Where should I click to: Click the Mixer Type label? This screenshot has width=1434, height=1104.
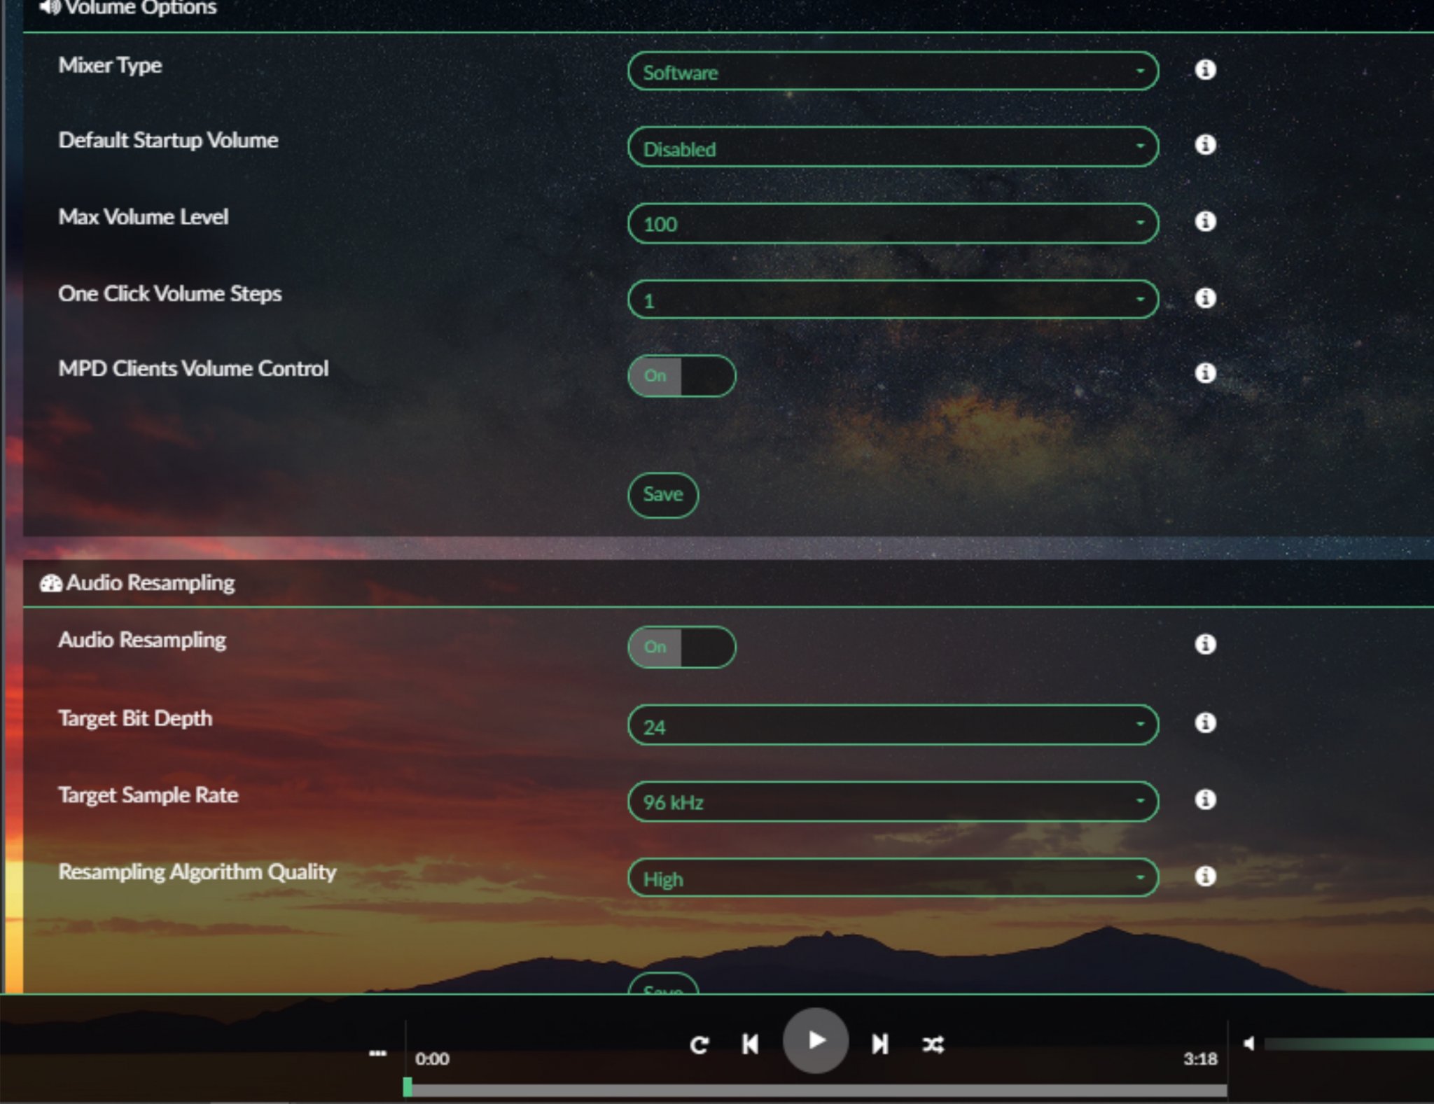[x=110, y=66]
